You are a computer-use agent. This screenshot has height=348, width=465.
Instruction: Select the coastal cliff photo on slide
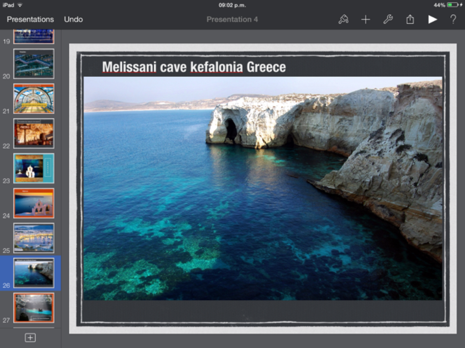click(263, 188)
